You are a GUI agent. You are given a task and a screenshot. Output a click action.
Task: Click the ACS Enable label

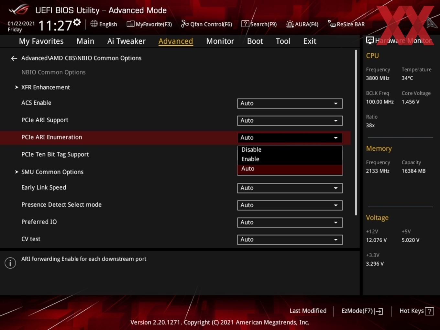36,103
